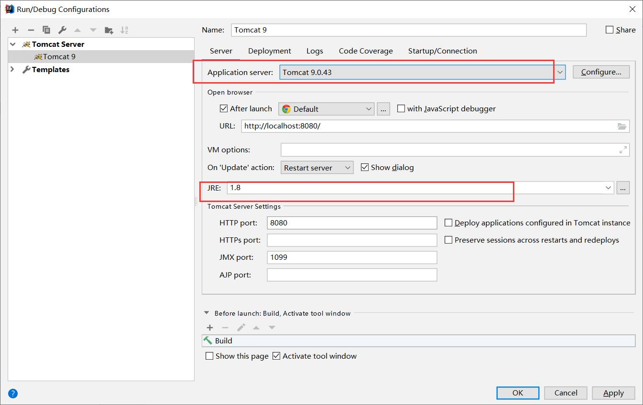Uncheck the After launch checkbox
This screenshot has height=405, width=643.
coord(224,108)
